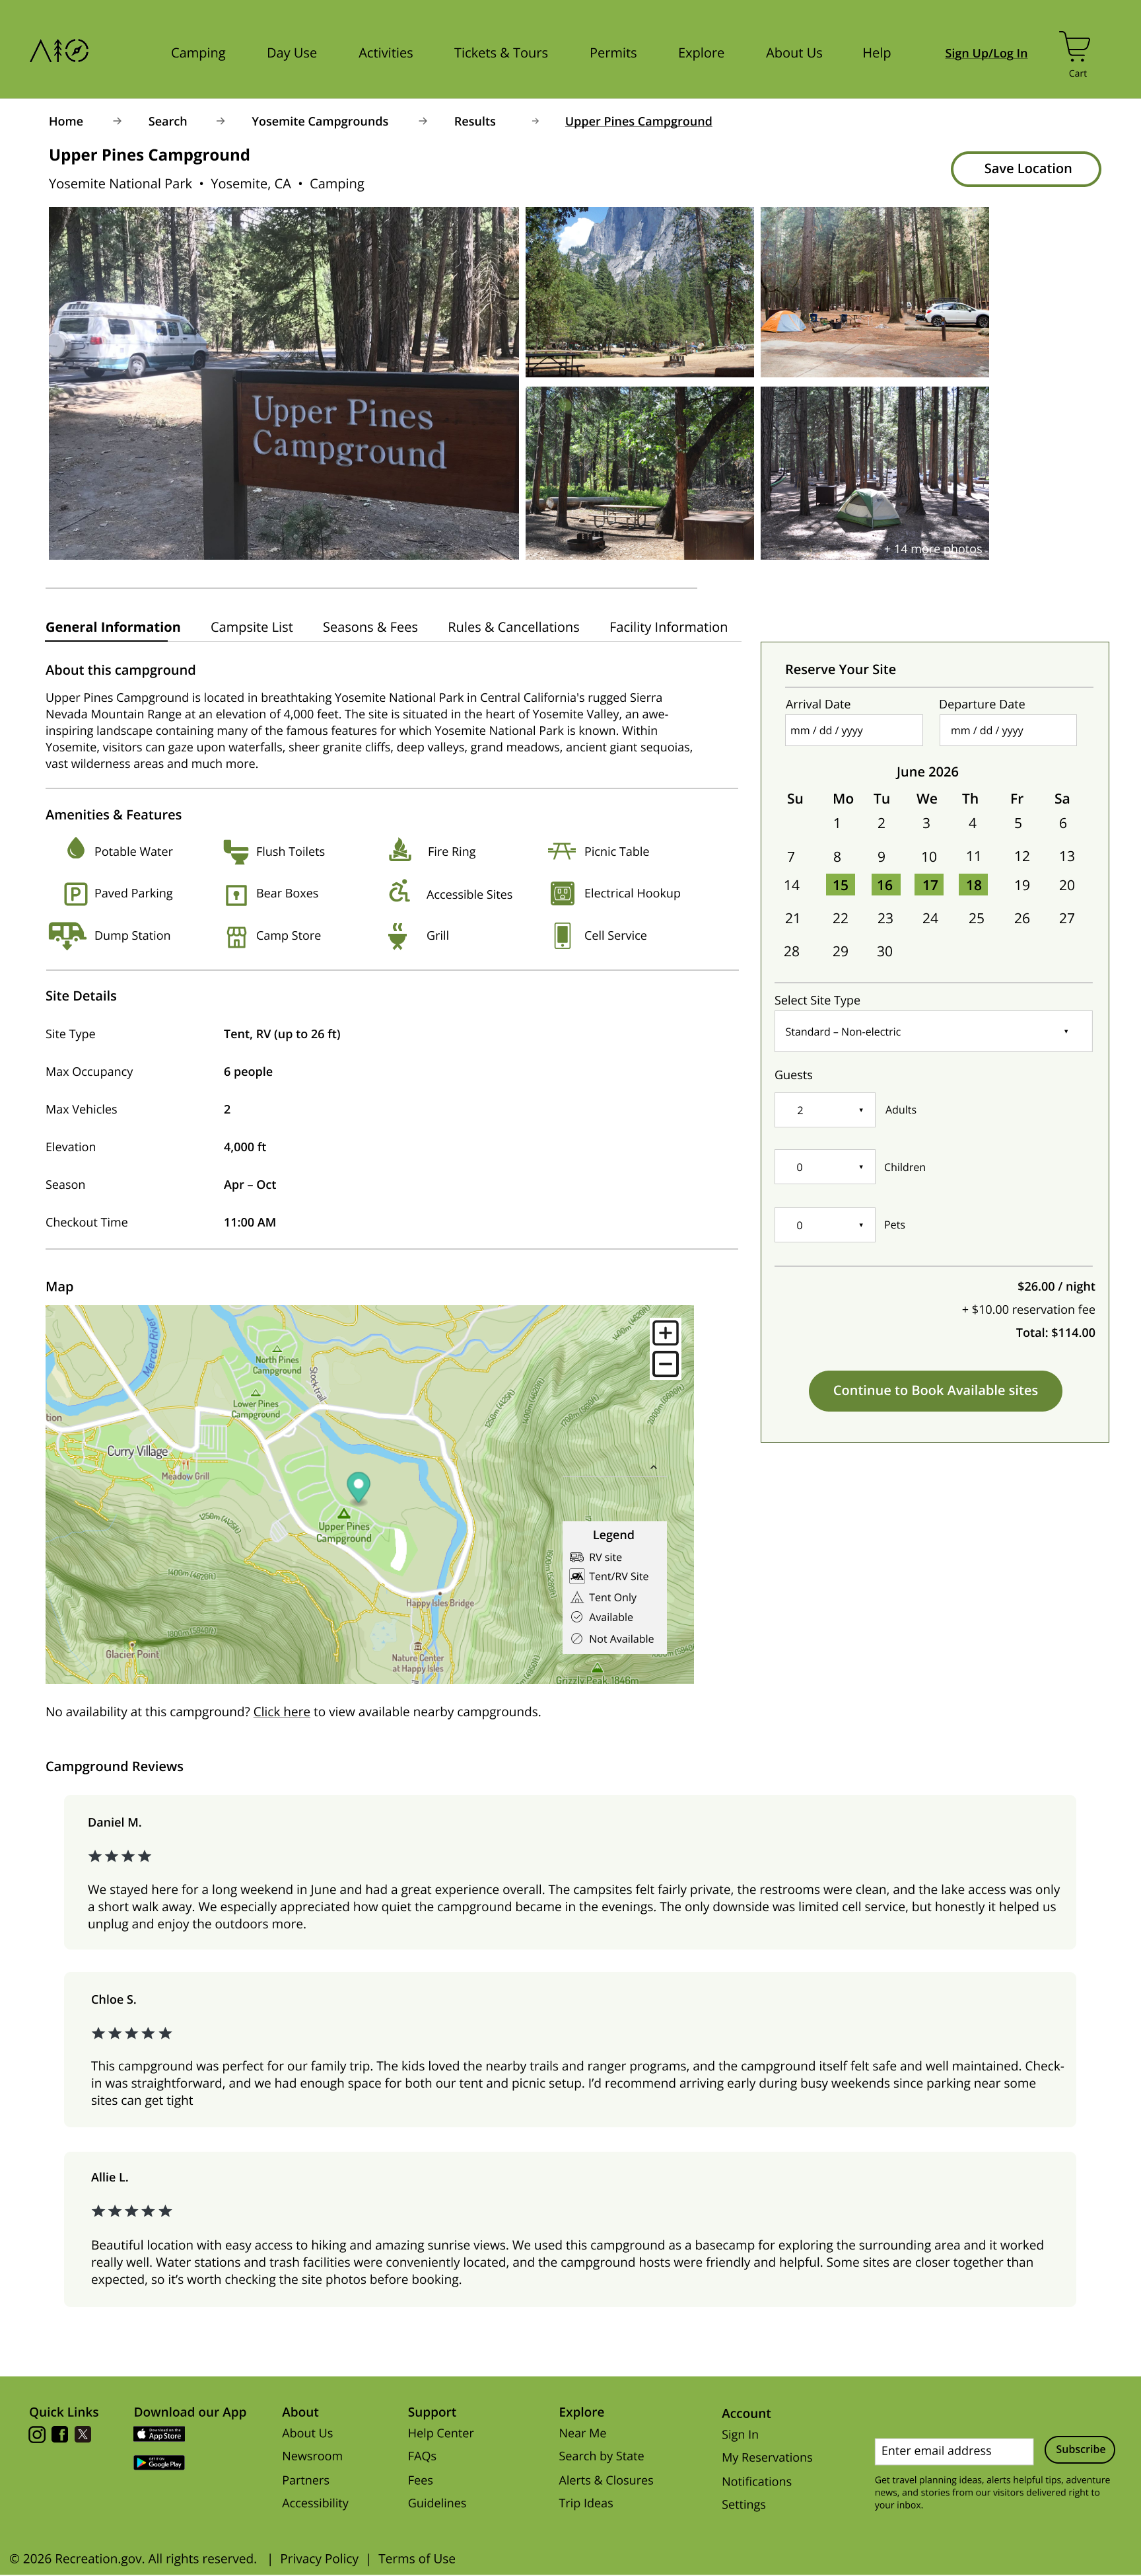The height and width of the screenshot is (2576, 1141).
Task: Select June 22 on the calendar
Action: [841, 918]
